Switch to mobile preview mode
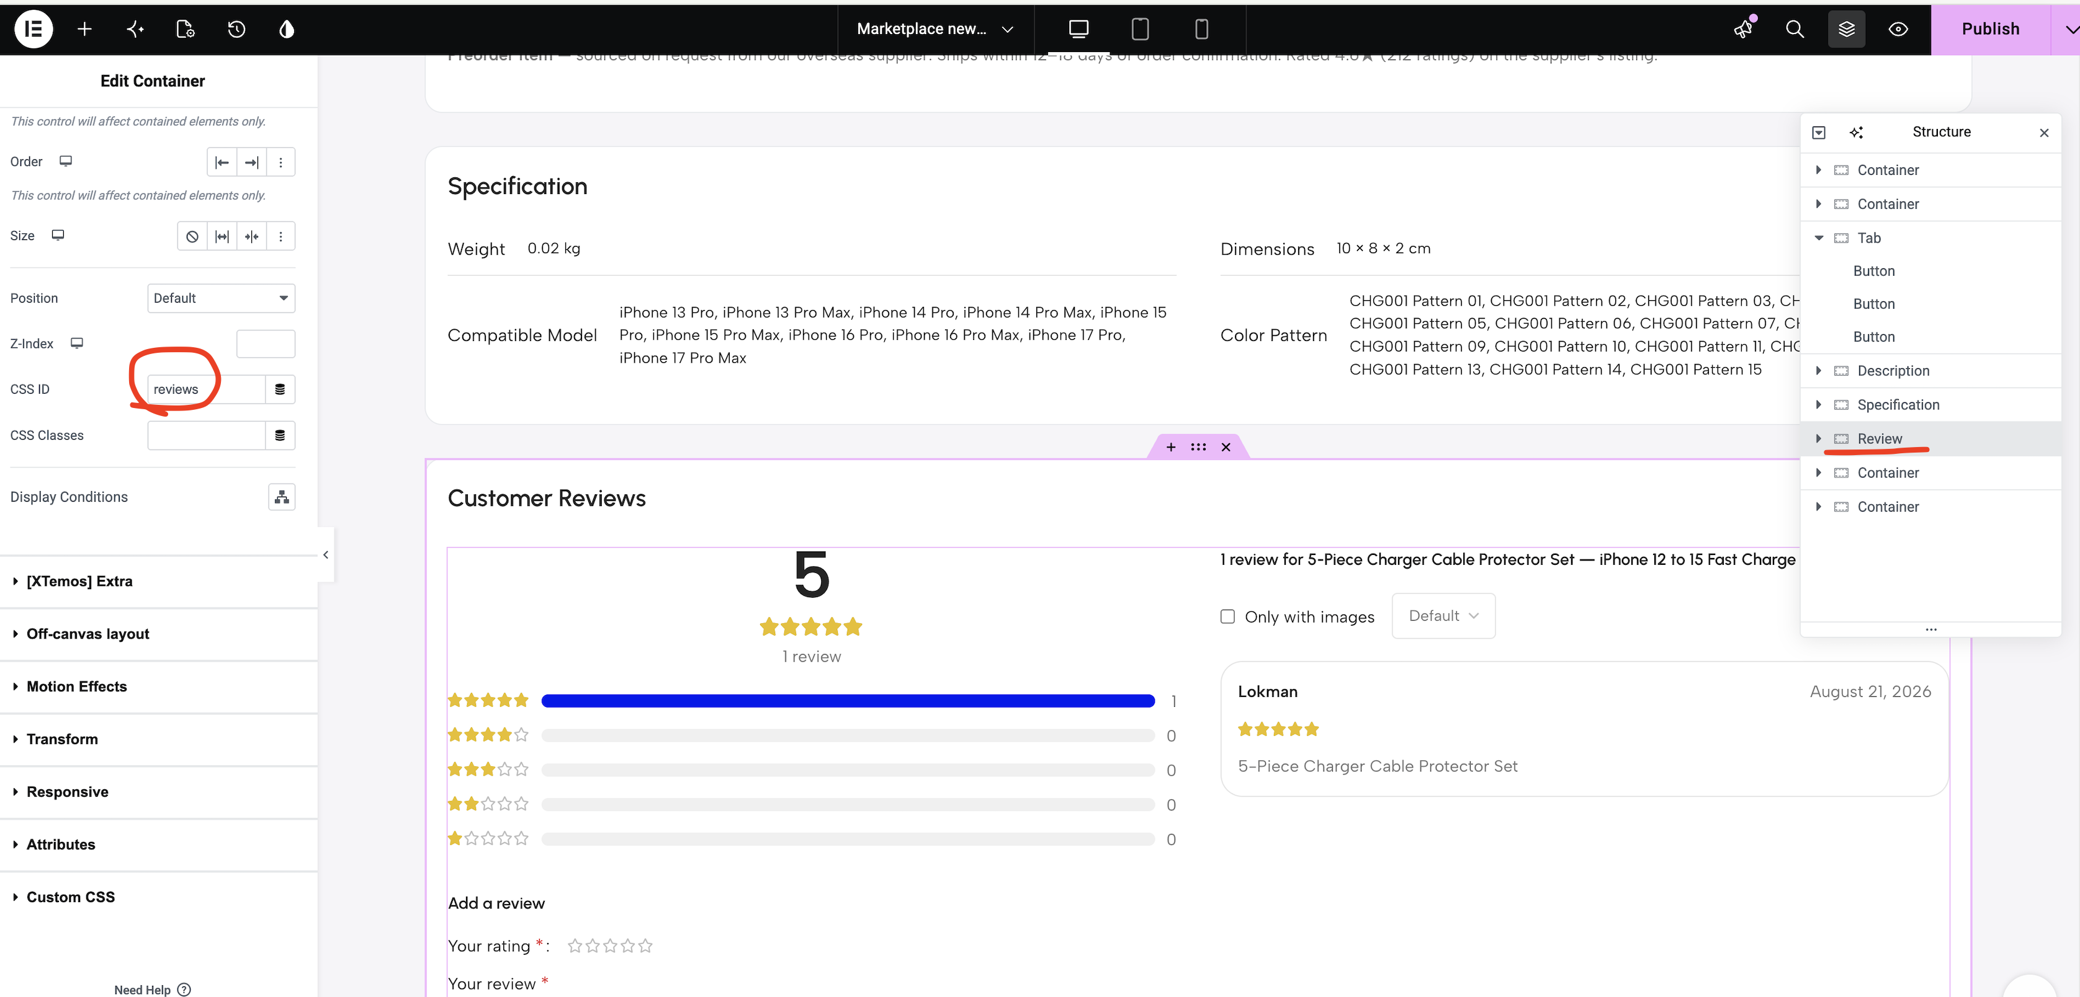 (1201, 29)
